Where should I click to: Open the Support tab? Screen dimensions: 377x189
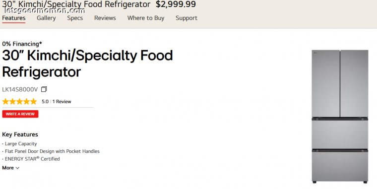pyautogui.click(x=187, y=18)
